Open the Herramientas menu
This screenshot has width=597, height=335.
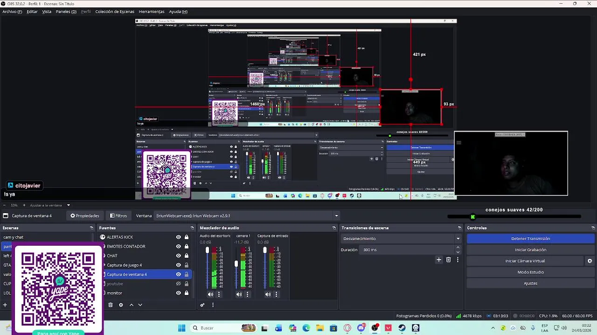(152, 12)
